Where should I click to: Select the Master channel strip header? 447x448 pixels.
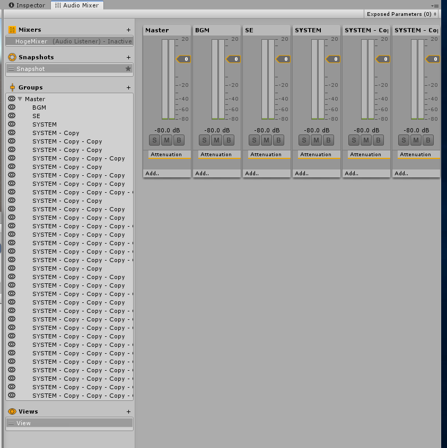tap(167, 30)
